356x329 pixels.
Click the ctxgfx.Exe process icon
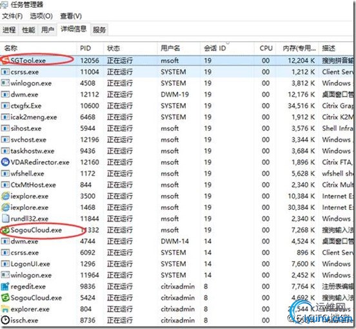tap(5, 106)
